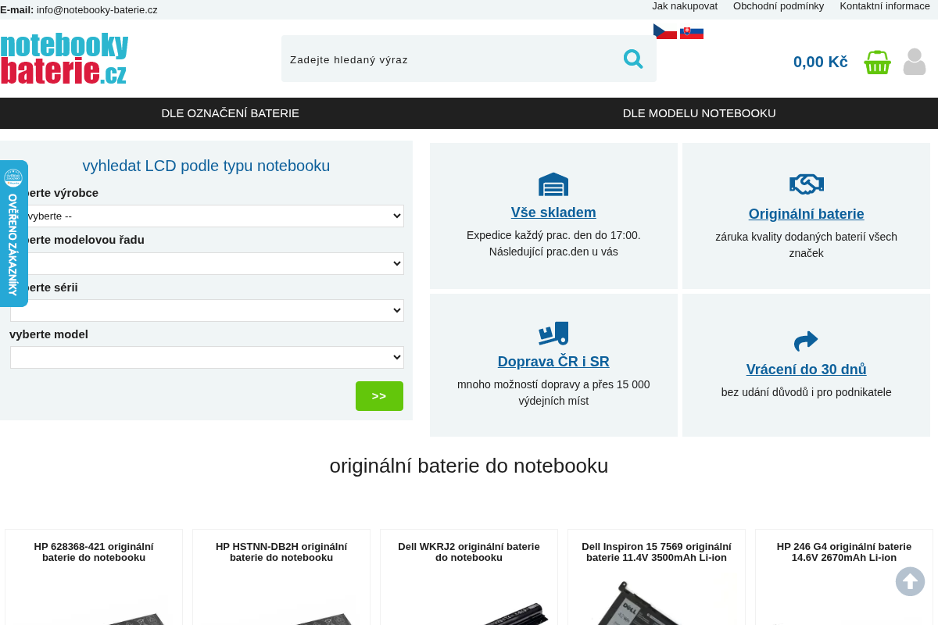This screenshot has height=625, width=938.
Task: Click the 0,00 Kč cart total
Action: pyautogui.click(x=821, y=62)
